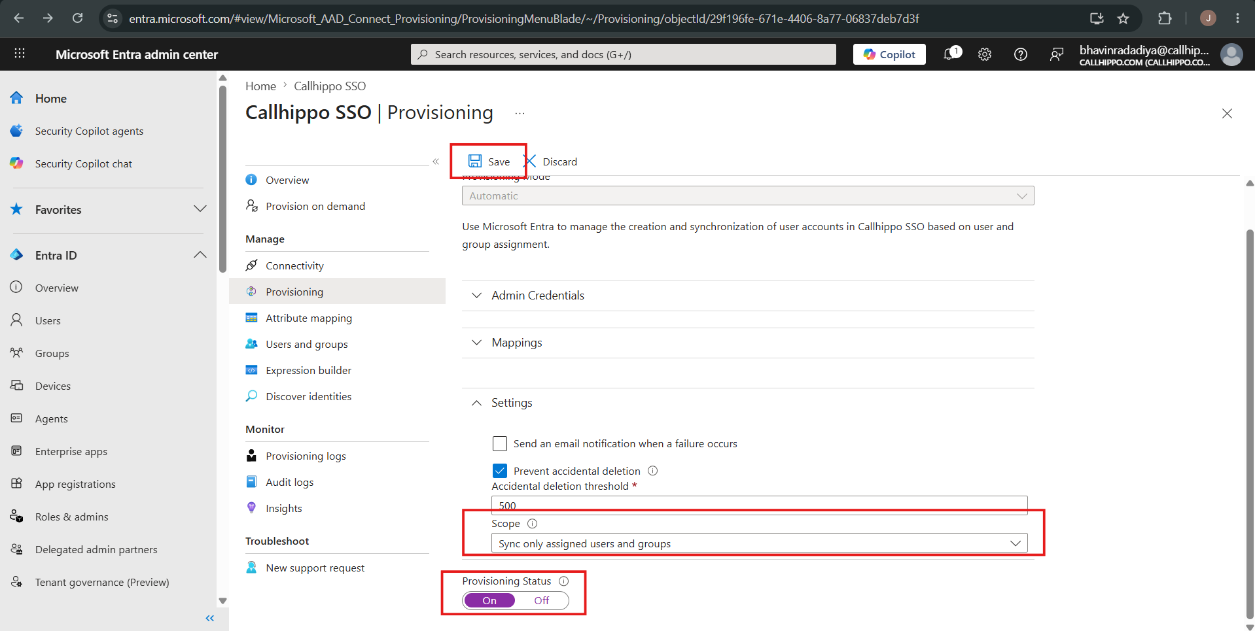Click the info icon beside Scope
The height and width of the screenshot is (631, 1255).
pos(532,523)
